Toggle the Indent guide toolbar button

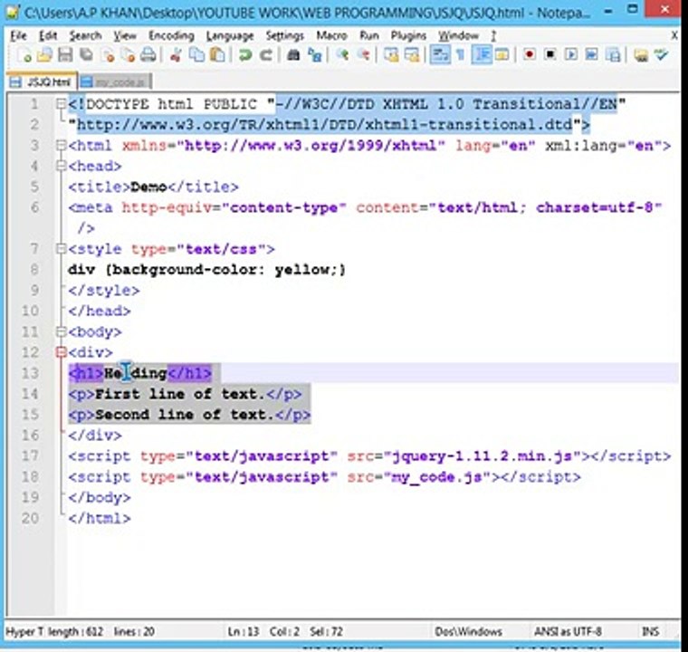482,55
